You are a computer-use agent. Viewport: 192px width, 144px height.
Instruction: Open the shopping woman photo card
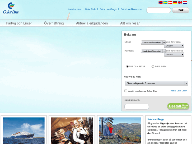(72, 131)
